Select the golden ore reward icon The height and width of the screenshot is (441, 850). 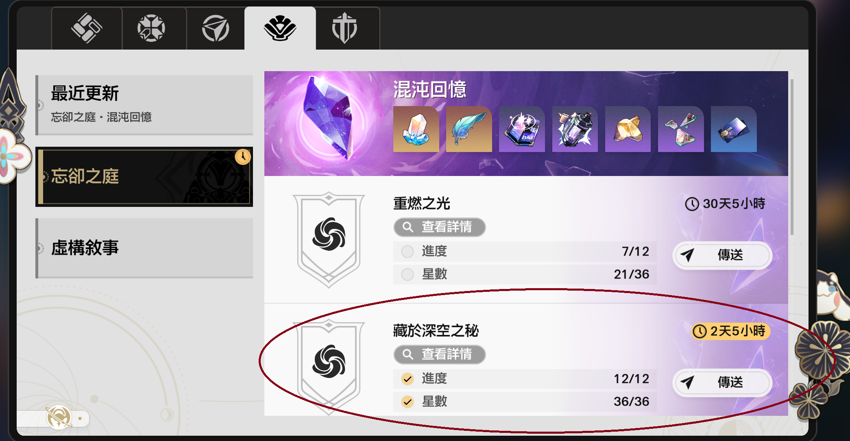[628, 129]
